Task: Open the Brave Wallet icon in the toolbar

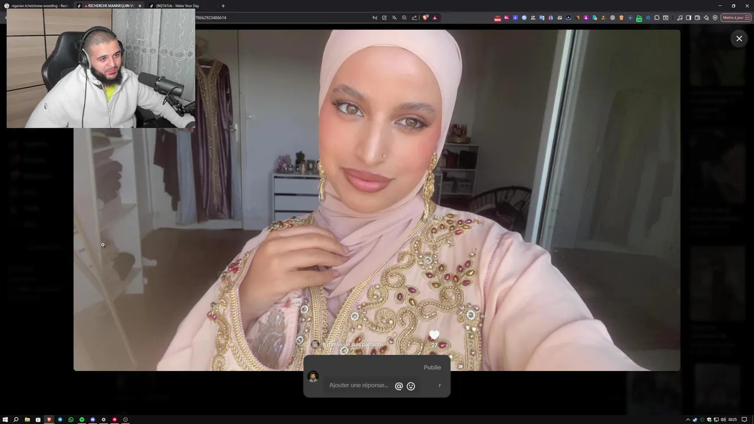Action: click(x=697, y=18)
